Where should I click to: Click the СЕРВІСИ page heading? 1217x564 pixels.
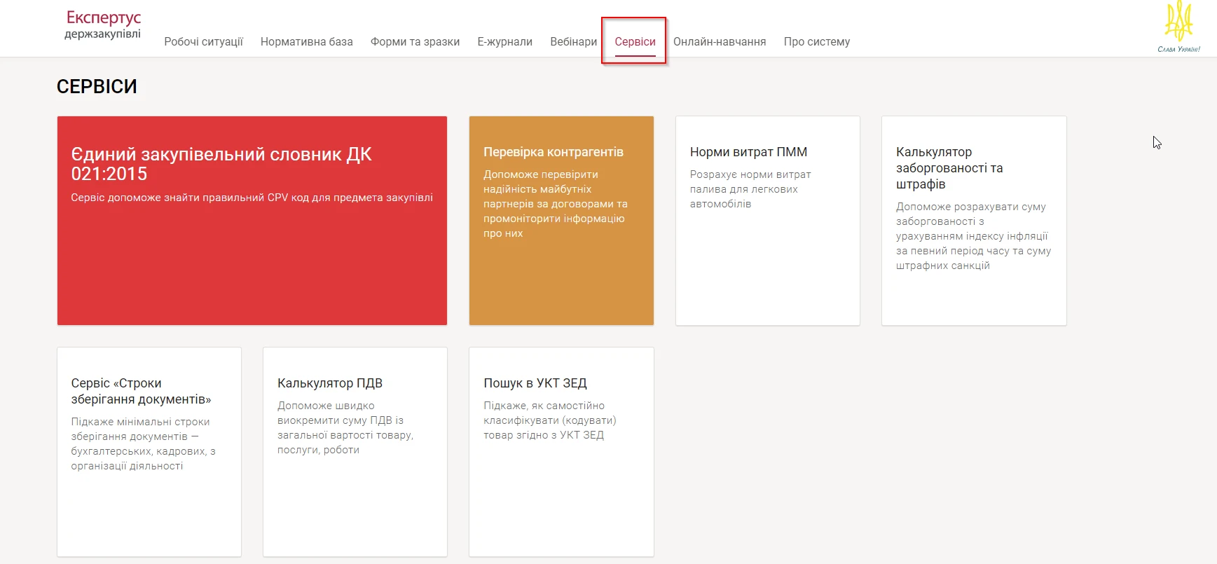point(97,86)
